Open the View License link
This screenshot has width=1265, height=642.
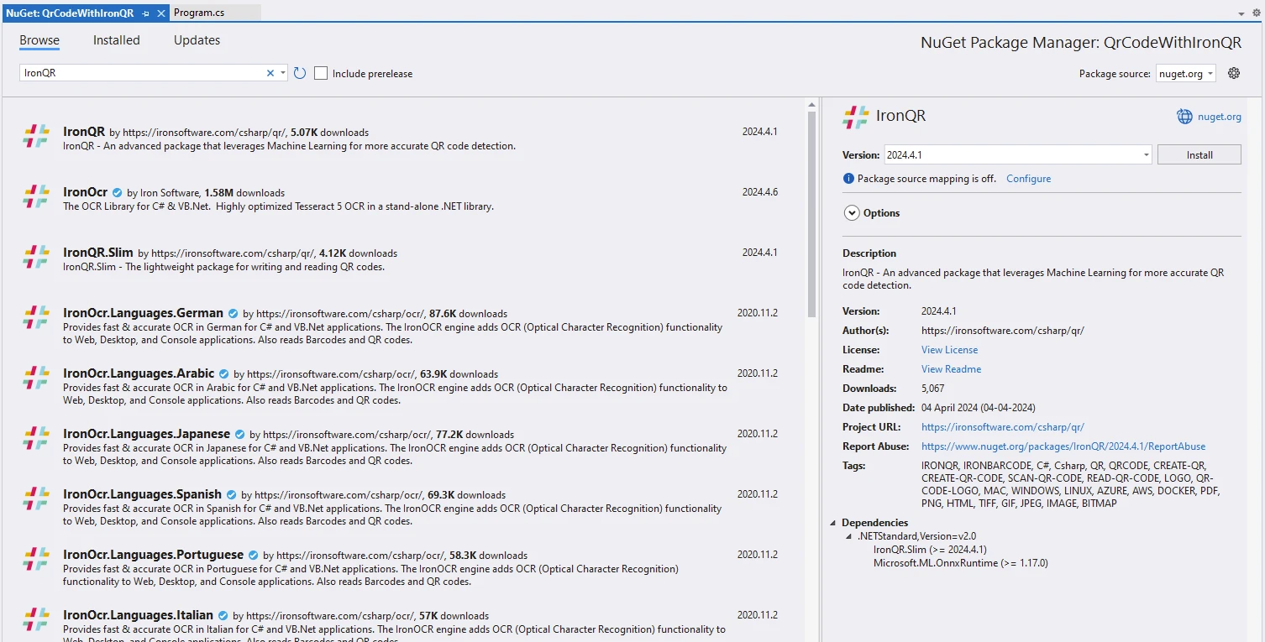click(949, 350)
